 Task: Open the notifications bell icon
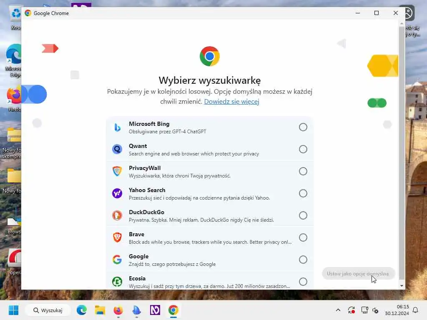(x=416, y=310)
